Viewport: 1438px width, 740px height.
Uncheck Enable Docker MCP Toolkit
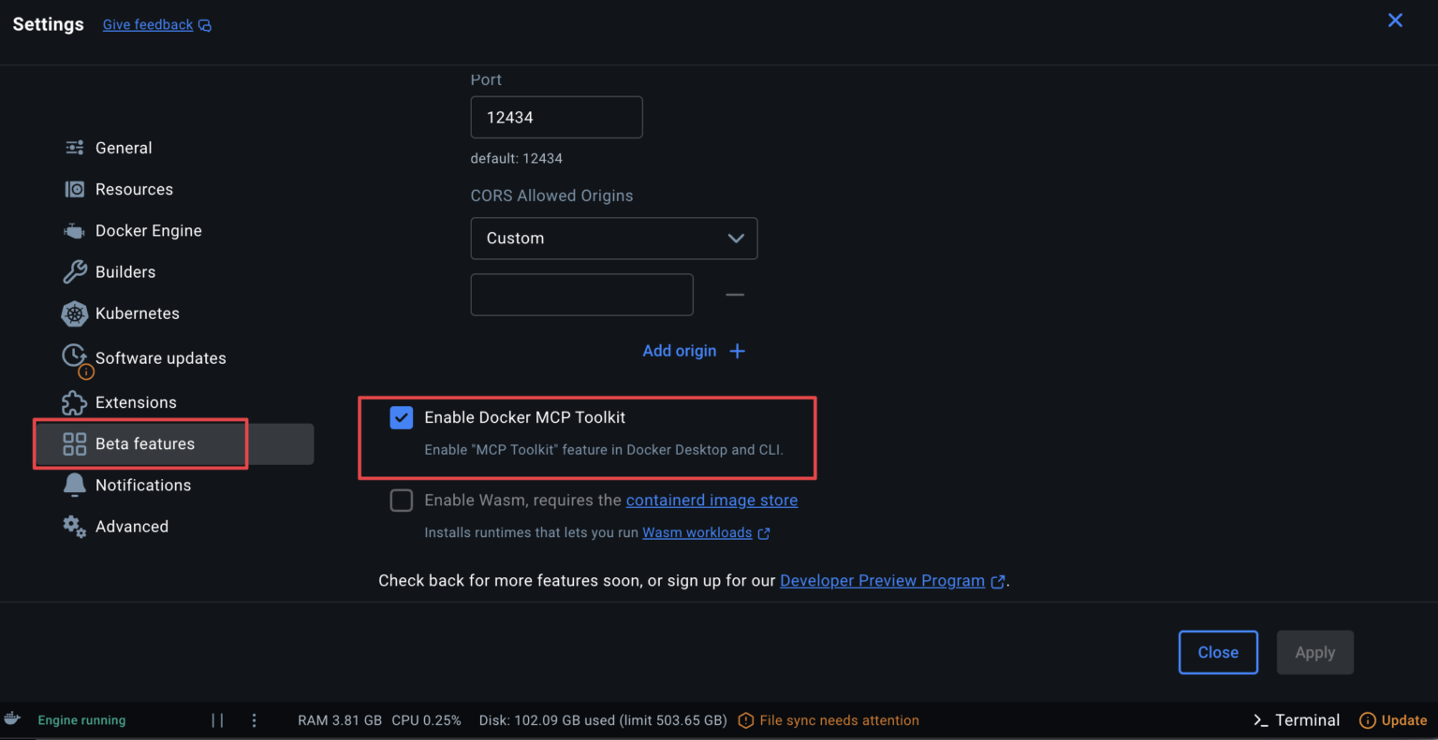401,417
